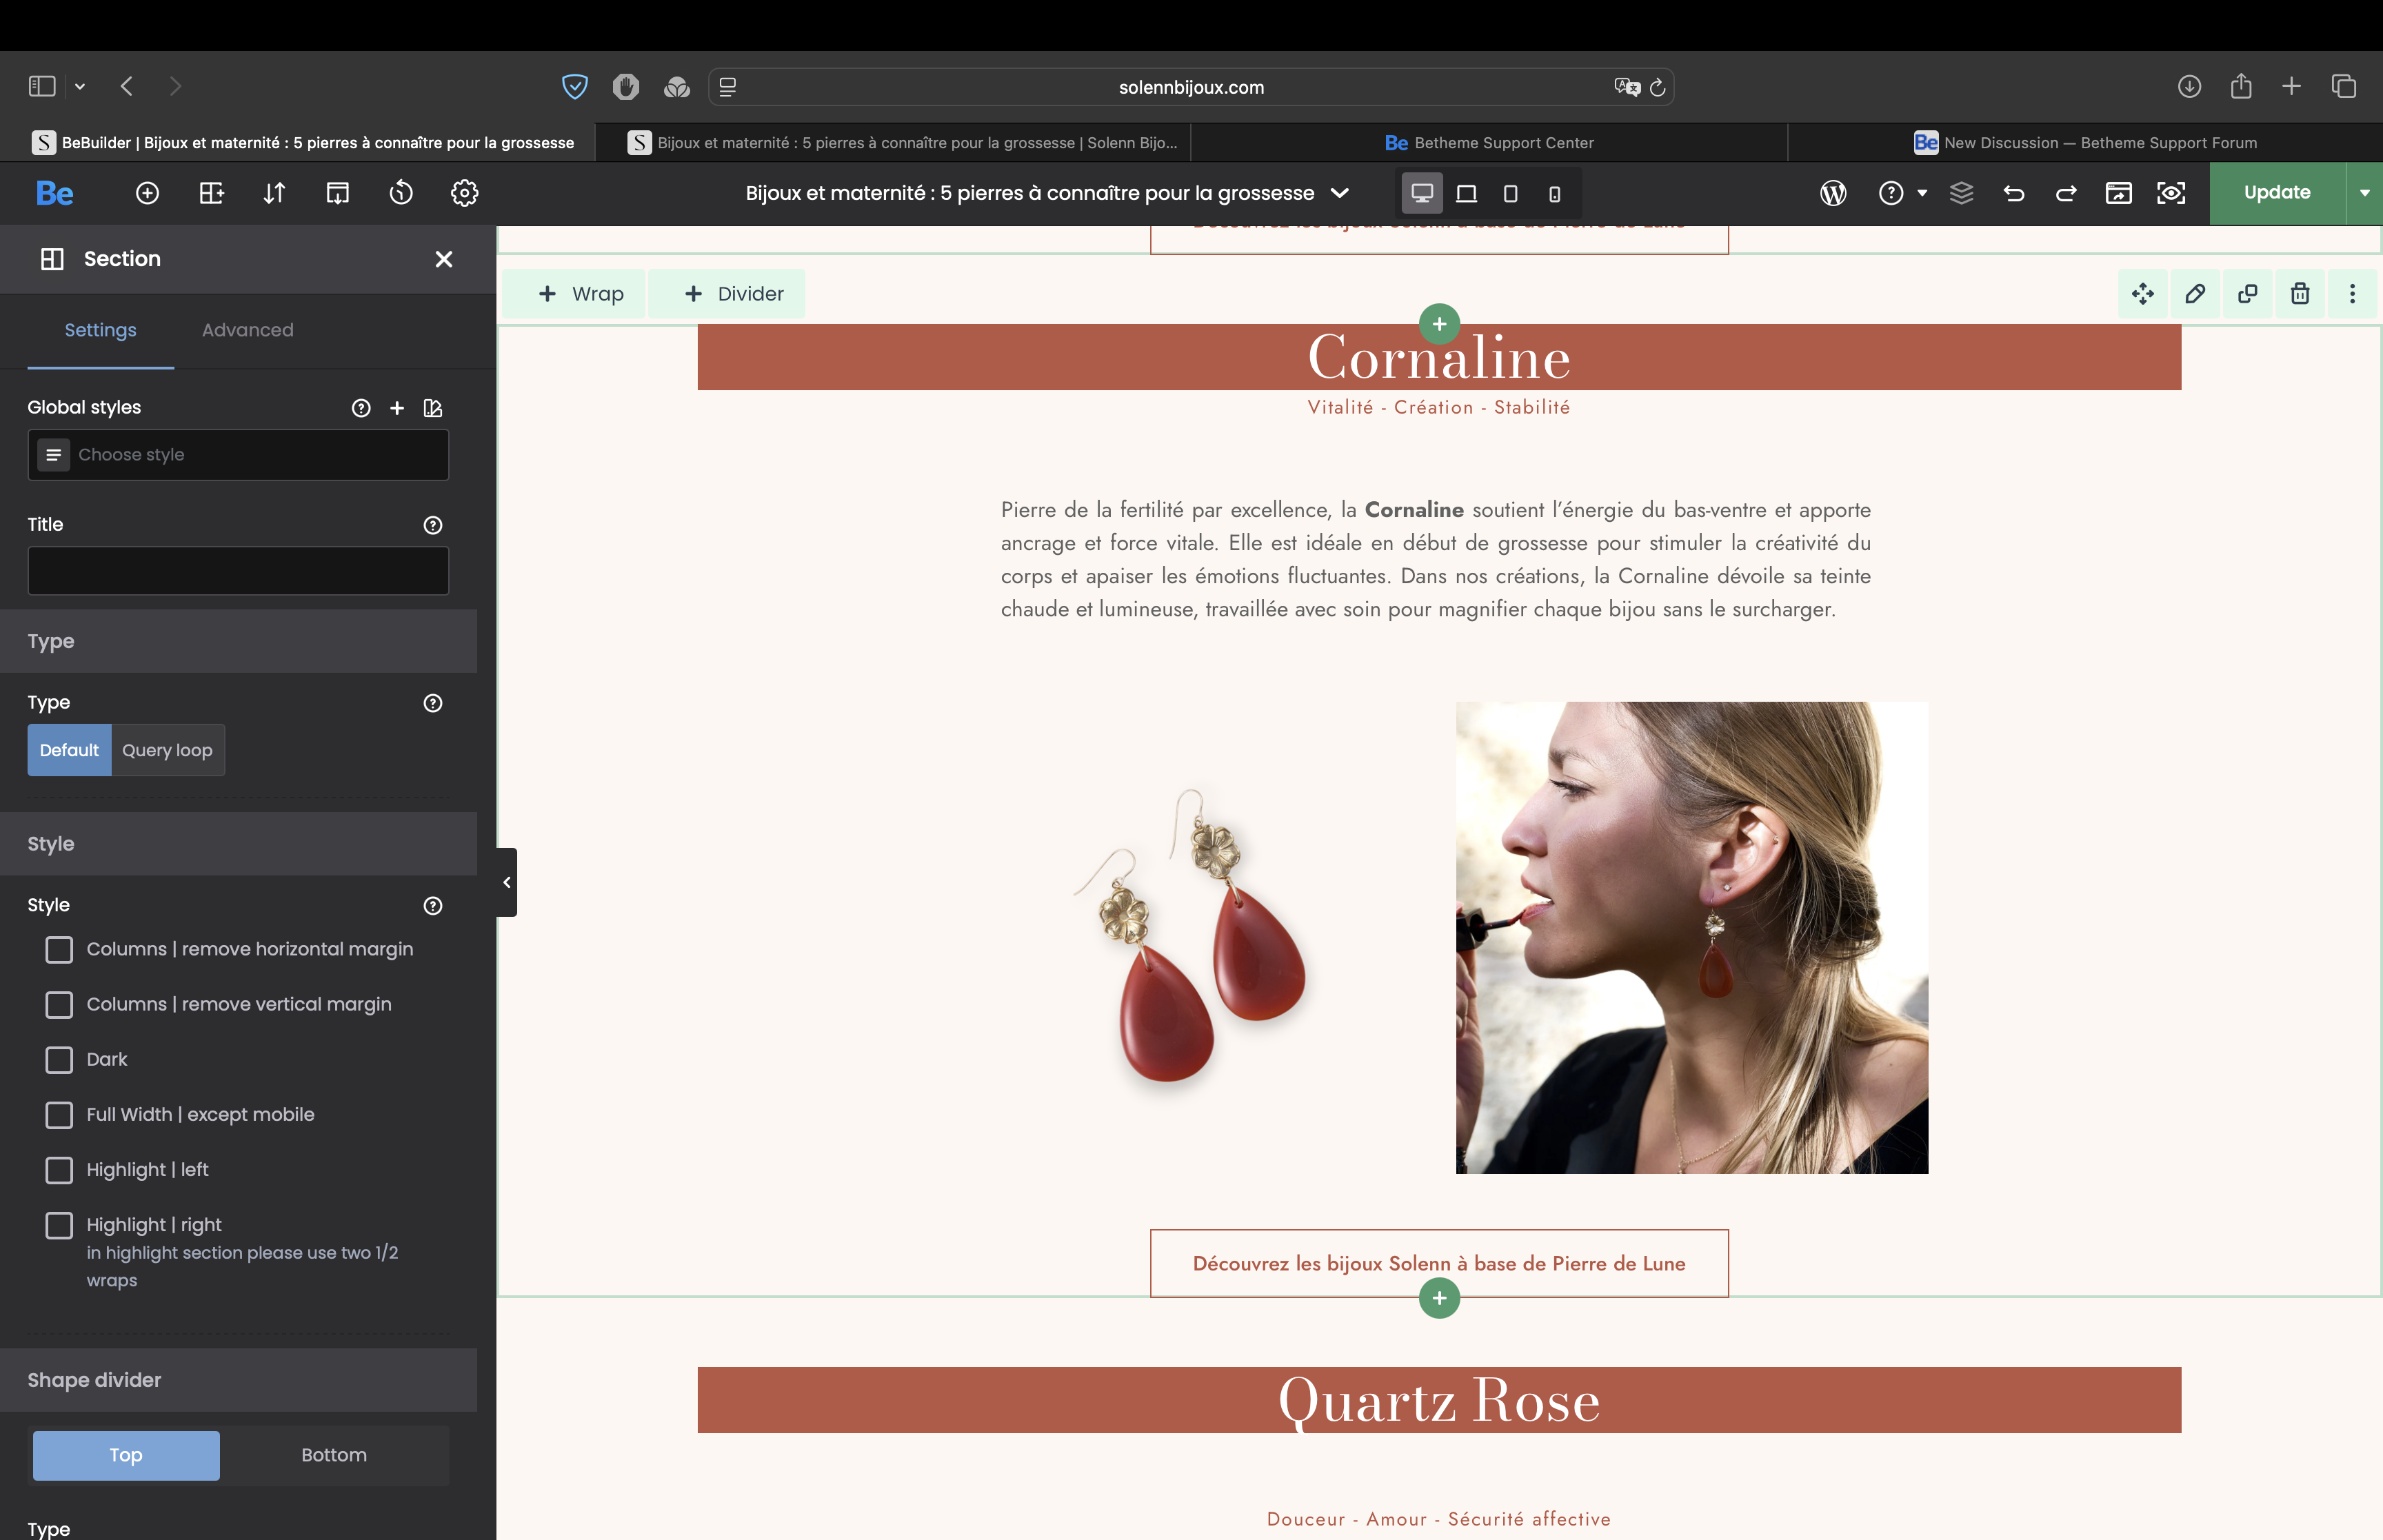Open revisions history clock icon
Image resolution: width=2383 pixels, height=1540 pixels.
(401, 193)
